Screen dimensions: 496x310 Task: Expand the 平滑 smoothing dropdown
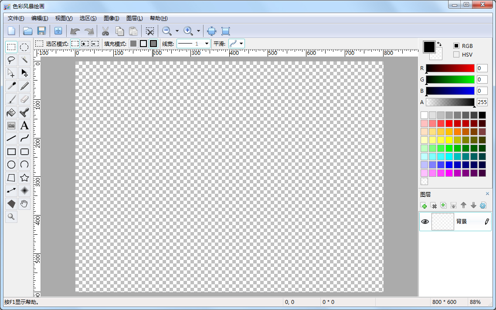click(241, 44)
